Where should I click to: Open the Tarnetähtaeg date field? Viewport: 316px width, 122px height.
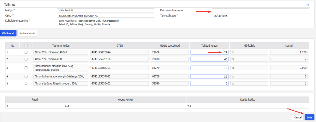(260, 16)
